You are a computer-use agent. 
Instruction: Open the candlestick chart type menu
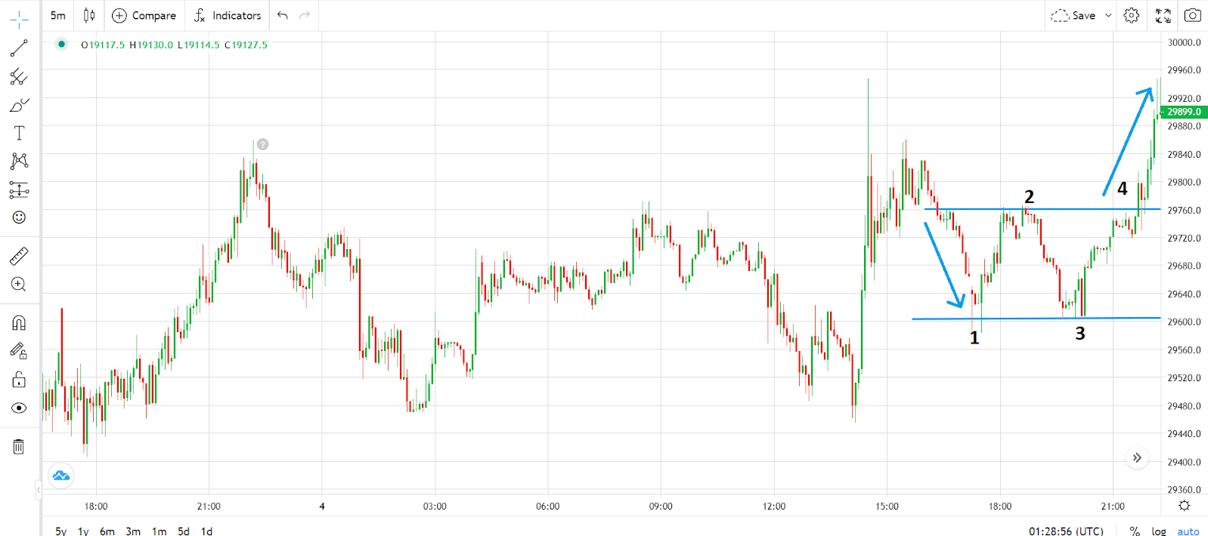pyautogui.click(x=89, y=15)
